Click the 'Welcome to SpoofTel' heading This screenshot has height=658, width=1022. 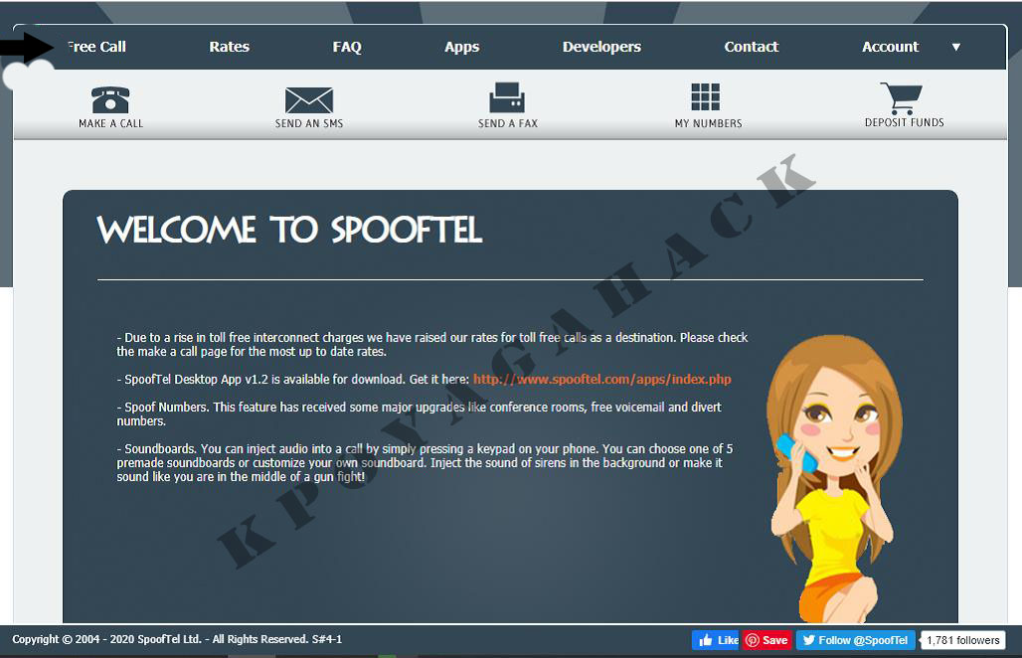pos(289,230)
